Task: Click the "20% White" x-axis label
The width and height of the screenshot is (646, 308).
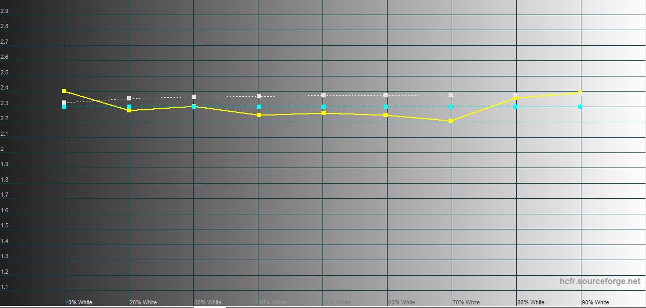Action: (143, 302)
